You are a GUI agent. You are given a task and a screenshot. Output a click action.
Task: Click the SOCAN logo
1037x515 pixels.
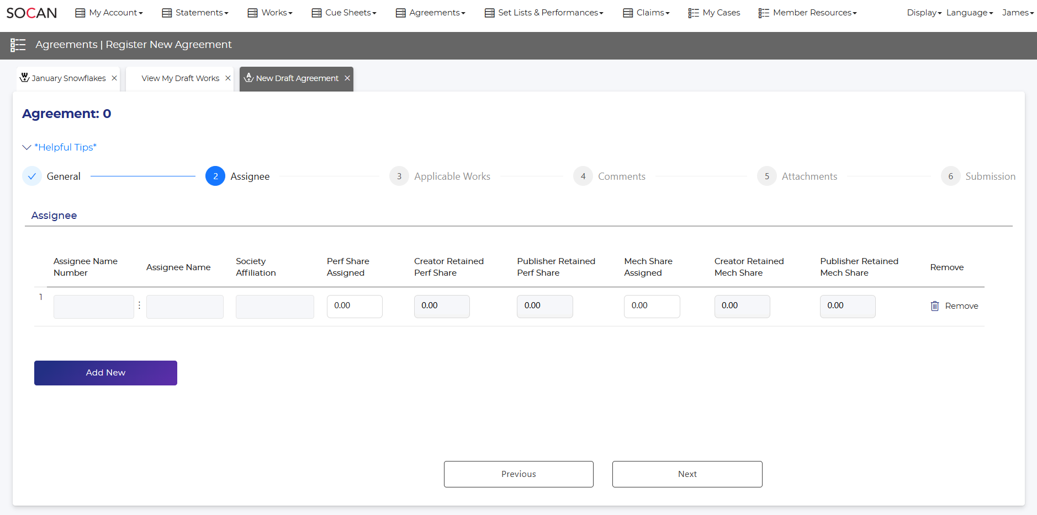click(x=31, y=13)
